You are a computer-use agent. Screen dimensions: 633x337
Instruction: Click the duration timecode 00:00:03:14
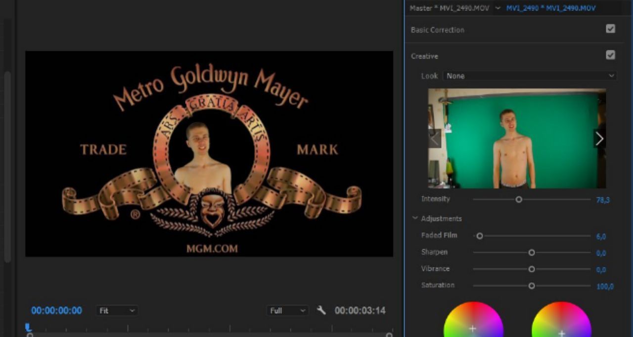(x=360, y=311)
